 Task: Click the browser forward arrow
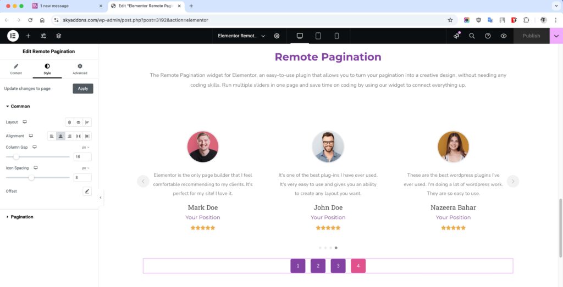(x=18, y=20)
